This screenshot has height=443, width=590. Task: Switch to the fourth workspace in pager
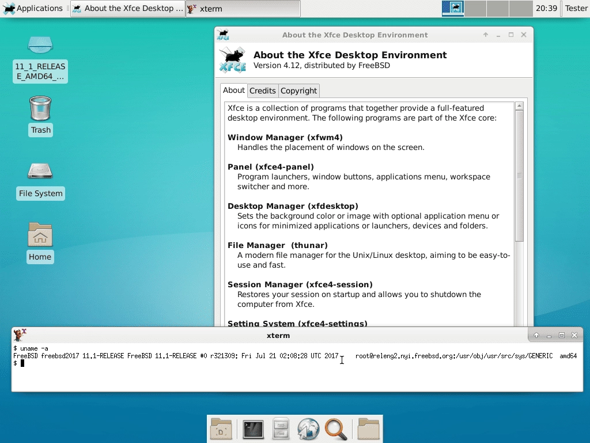(x=521, y=8)
